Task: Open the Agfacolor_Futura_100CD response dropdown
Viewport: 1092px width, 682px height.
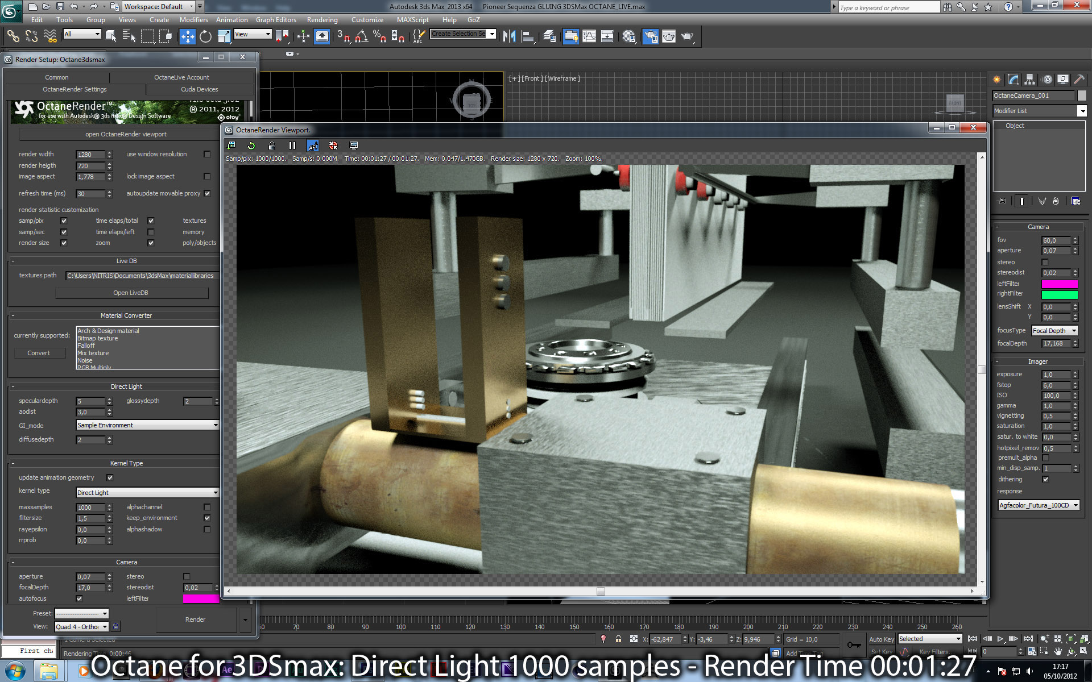Action: tap(1039, 505)
